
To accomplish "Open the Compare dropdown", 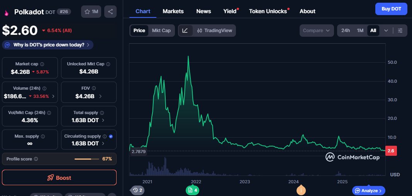I will (317, 31).
